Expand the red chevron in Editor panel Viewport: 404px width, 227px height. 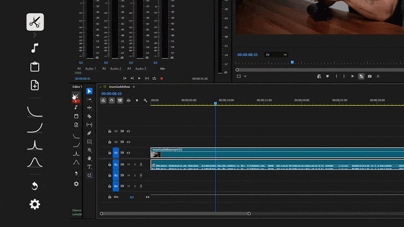point(76,101)
